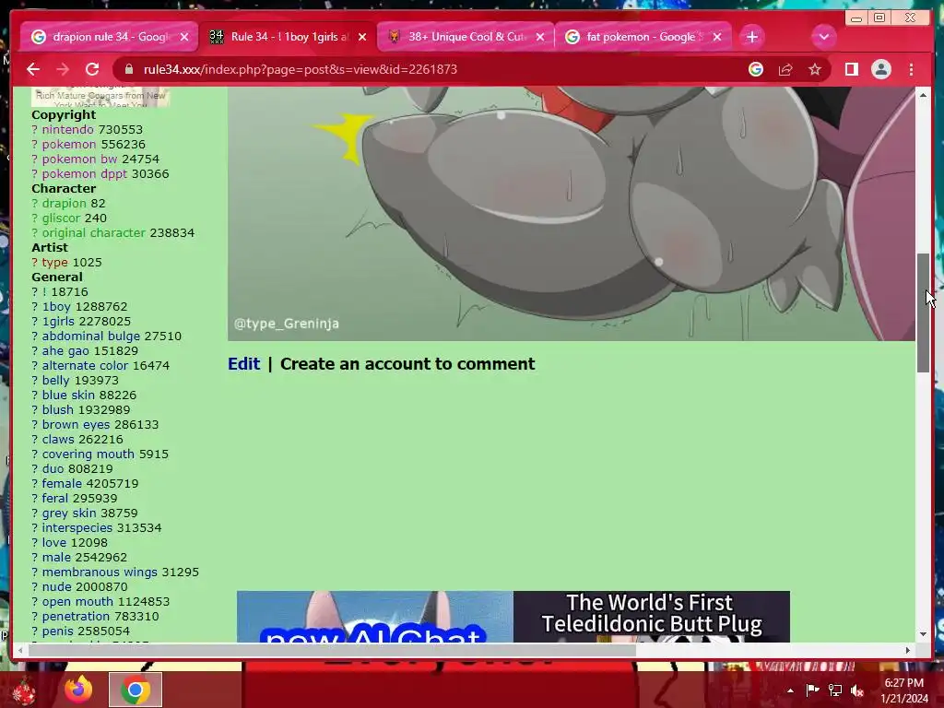Select the active 'Rule 34' tab
The width and height of the screenshot is (944, 708).
(287, 37)
